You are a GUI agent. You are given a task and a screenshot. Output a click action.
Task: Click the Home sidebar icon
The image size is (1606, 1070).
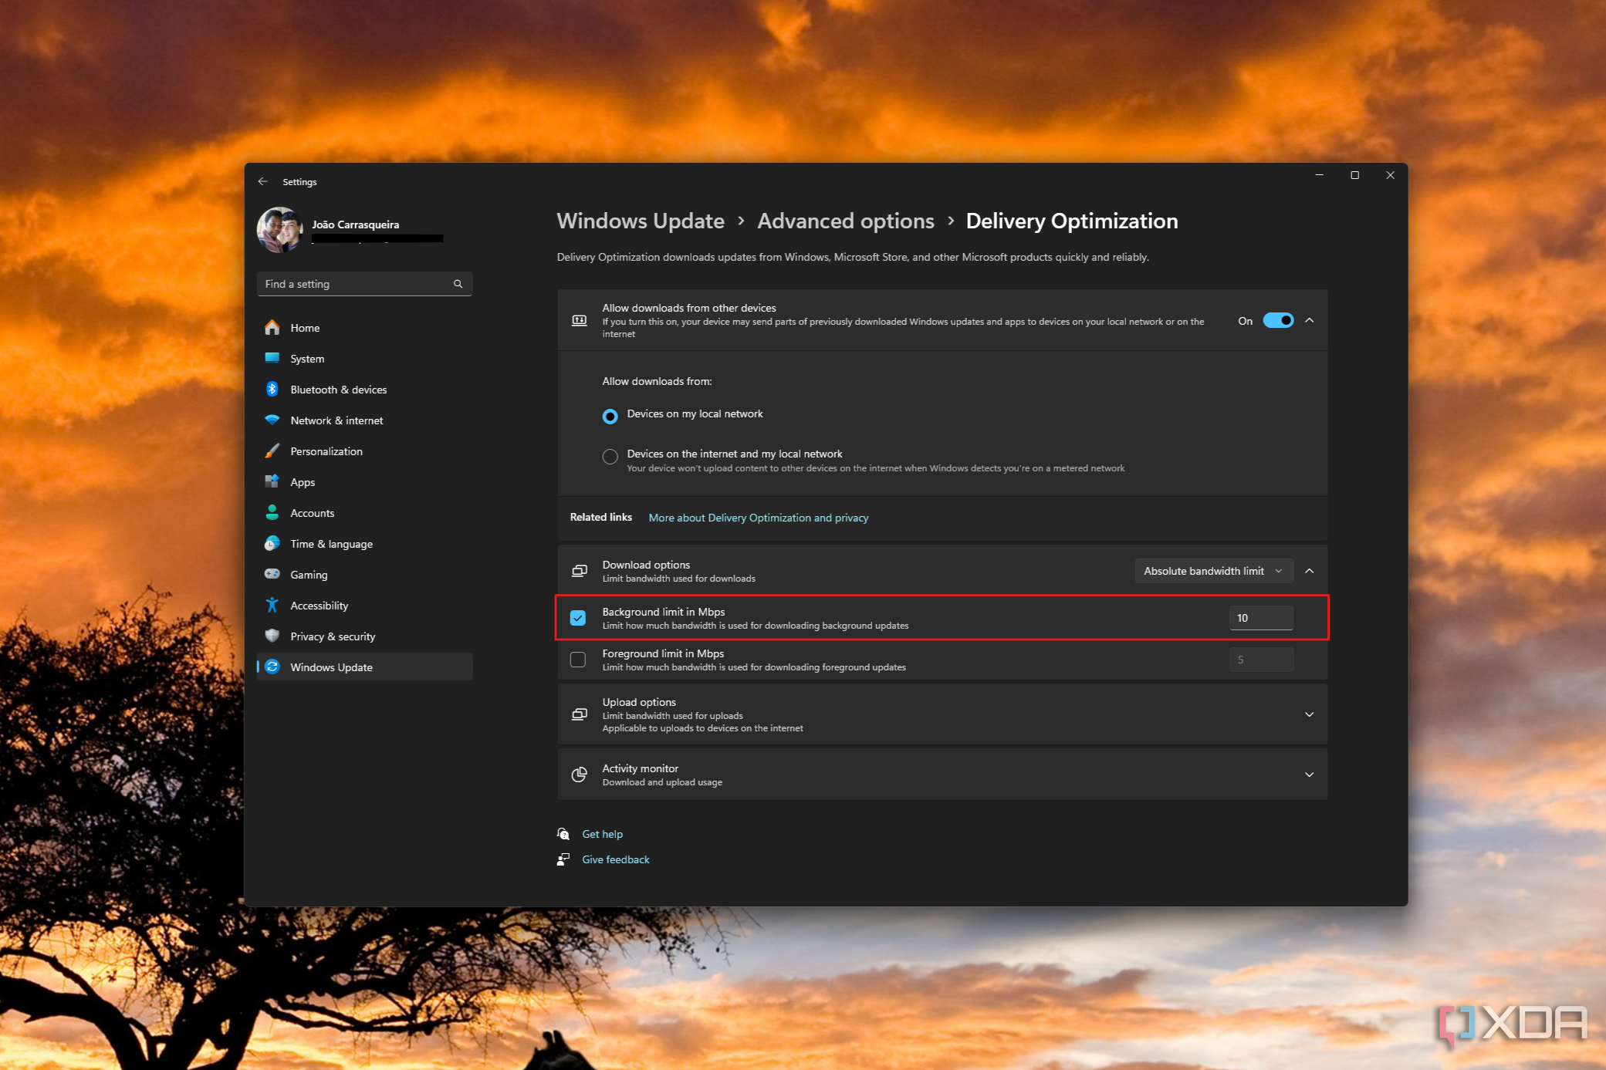(x=273, y=326)
